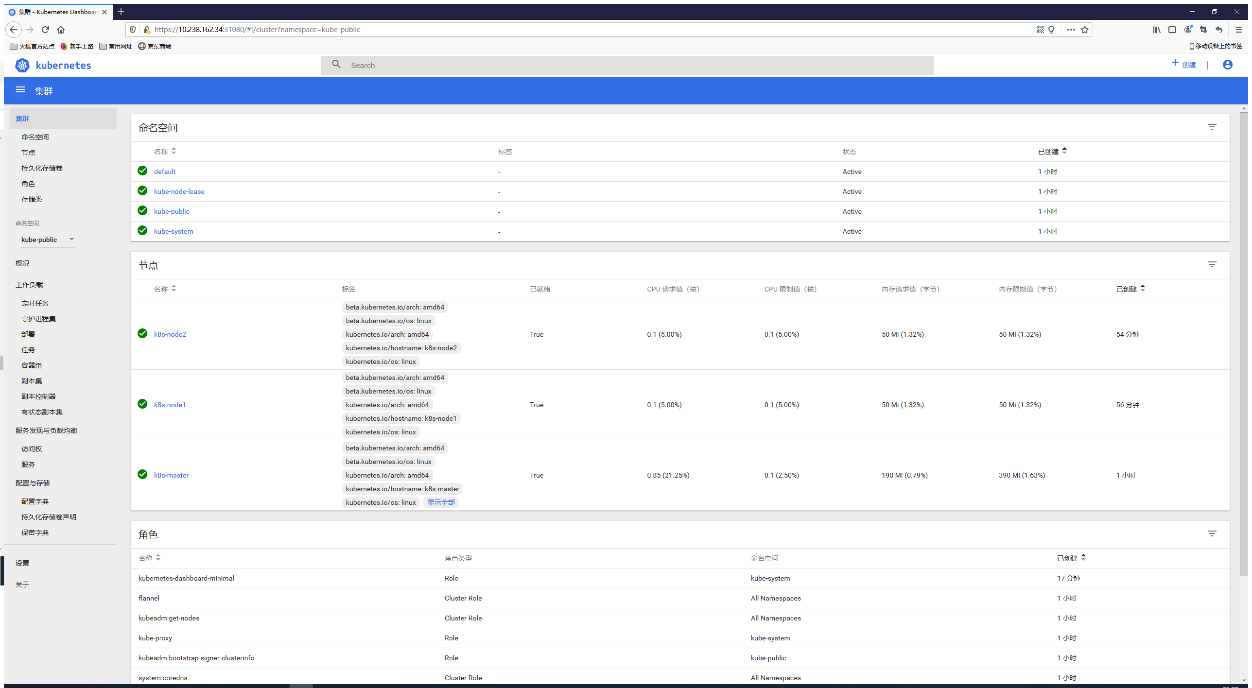Bookmark the page using the star icon
This screenshot has height=688, width=1252.
[x=1084, y=30]
